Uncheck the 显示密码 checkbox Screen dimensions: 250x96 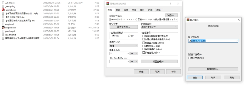click(x=189, y=54)
